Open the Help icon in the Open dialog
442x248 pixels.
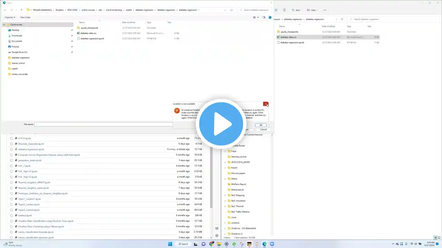click(x=270, y=17)
